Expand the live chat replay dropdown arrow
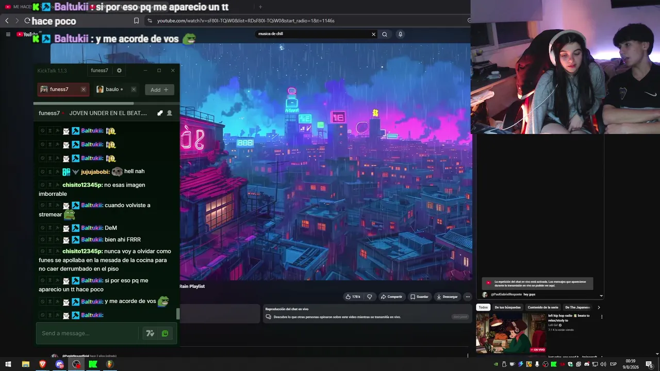 pos(601,296)
